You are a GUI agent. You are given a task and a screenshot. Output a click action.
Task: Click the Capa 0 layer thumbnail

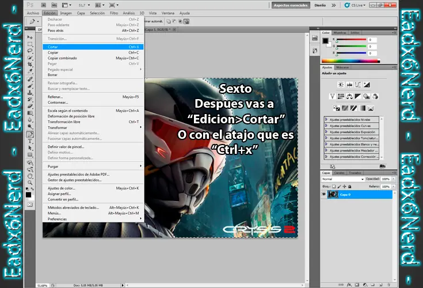333,194
